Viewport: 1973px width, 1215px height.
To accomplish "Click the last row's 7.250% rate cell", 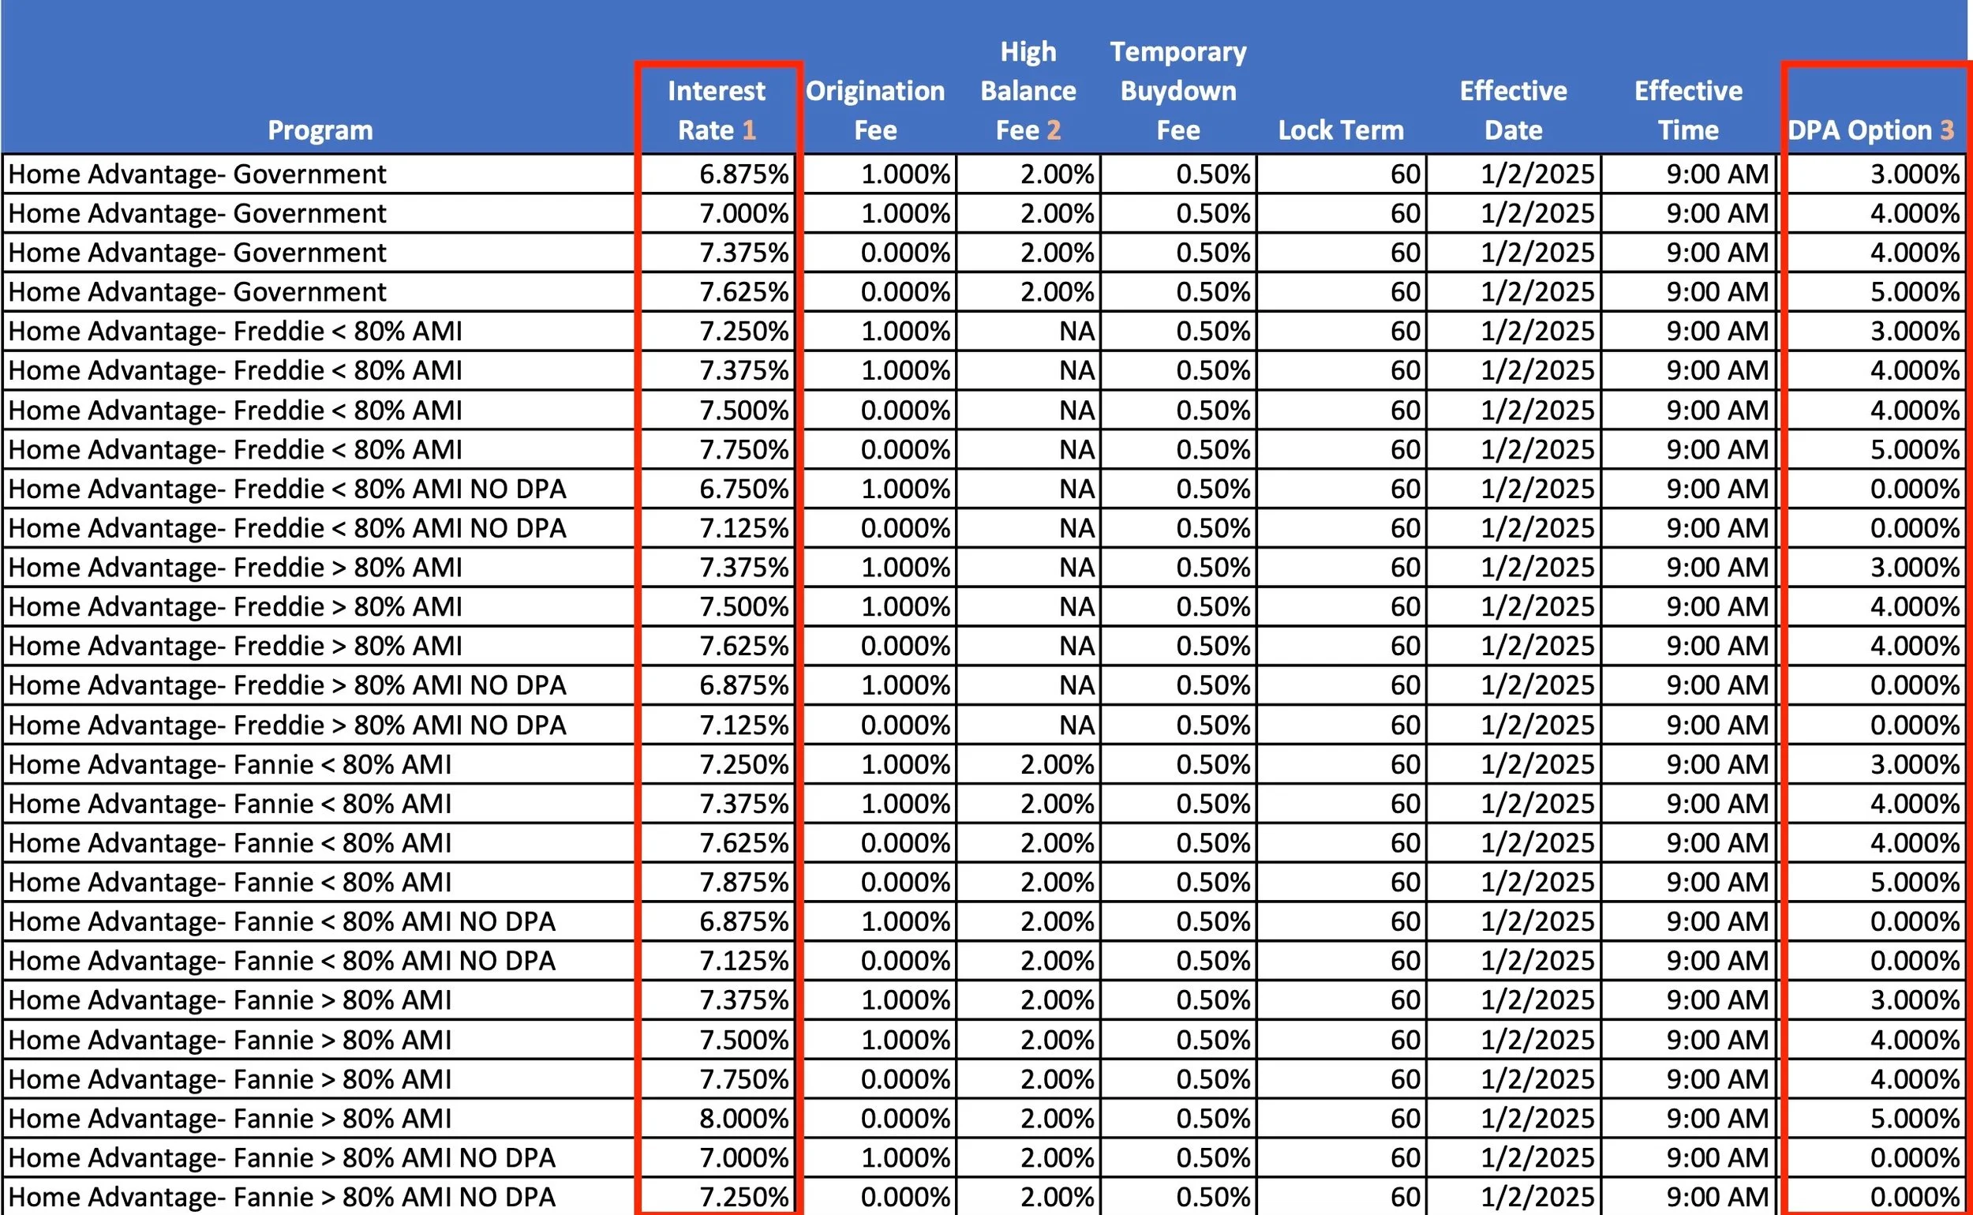I will tap(743, 1197).
